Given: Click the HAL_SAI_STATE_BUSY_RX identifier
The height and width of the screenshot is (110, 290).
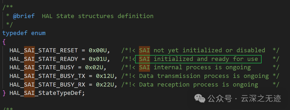Looking at the screenshot, I should coord(47,85).
